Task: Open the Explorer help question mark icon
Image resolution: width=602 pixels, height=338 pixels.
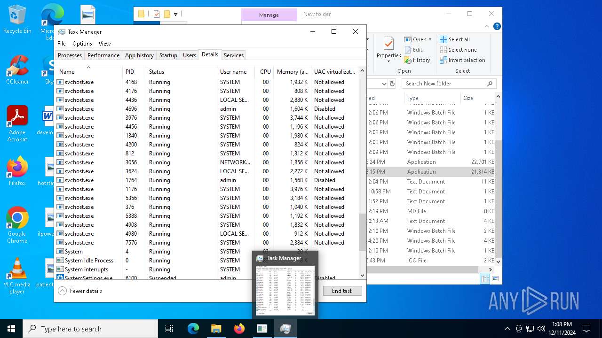Action: [x=497, y=26]
